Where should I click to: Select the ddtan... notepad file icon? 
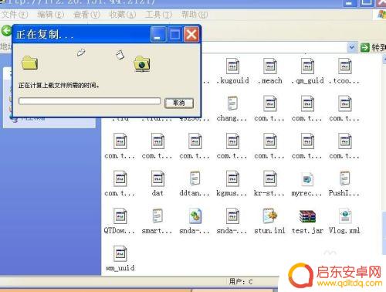195,178
